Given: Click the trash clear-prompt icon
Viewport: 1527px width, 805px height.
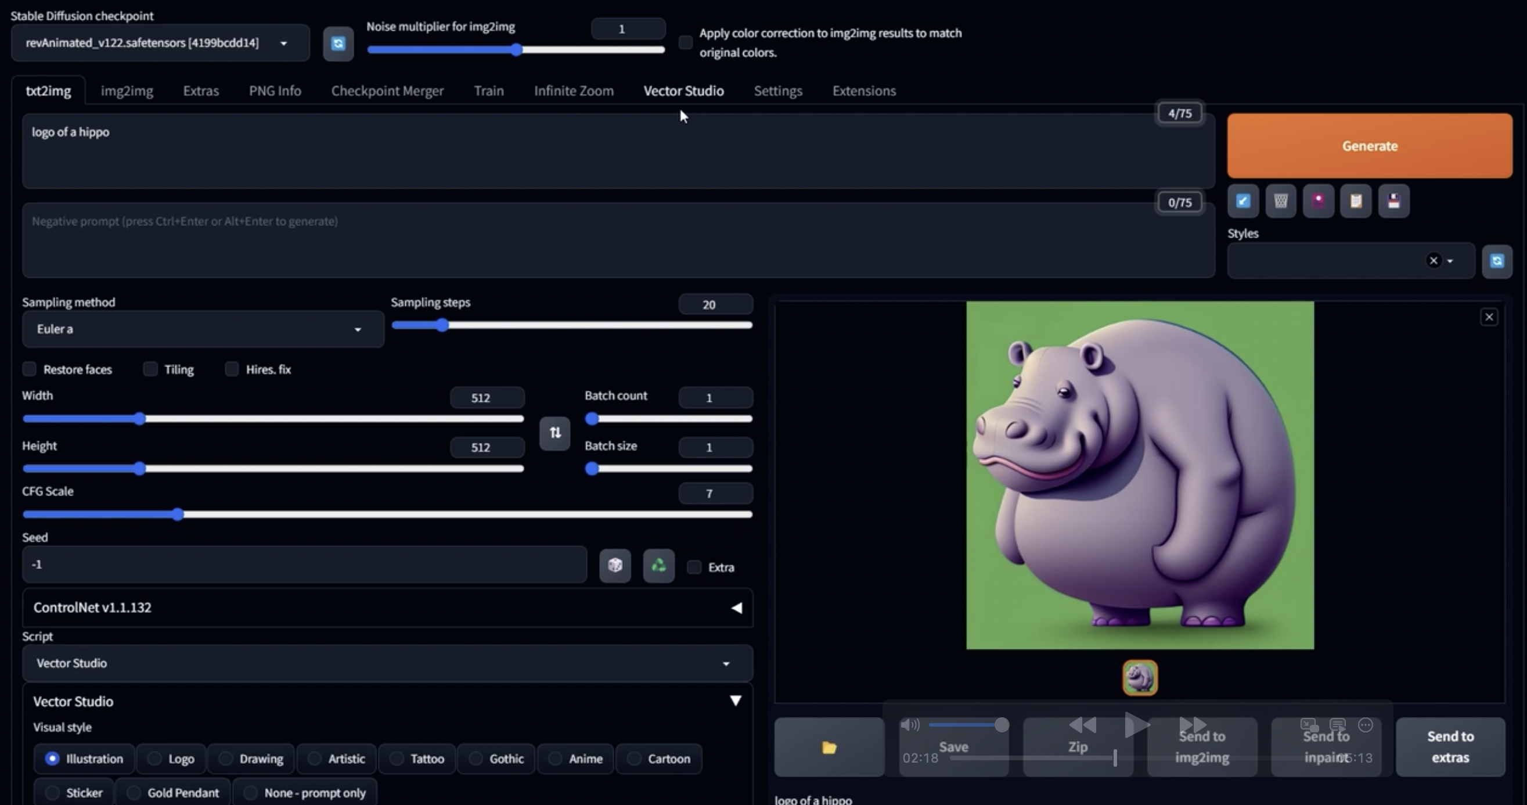Looking at the screenshot, I should (x=1280, y=201).
